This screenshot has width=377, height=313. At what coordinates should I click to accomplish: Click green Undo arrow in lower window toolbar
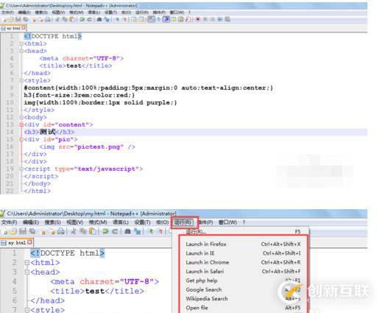105,231
